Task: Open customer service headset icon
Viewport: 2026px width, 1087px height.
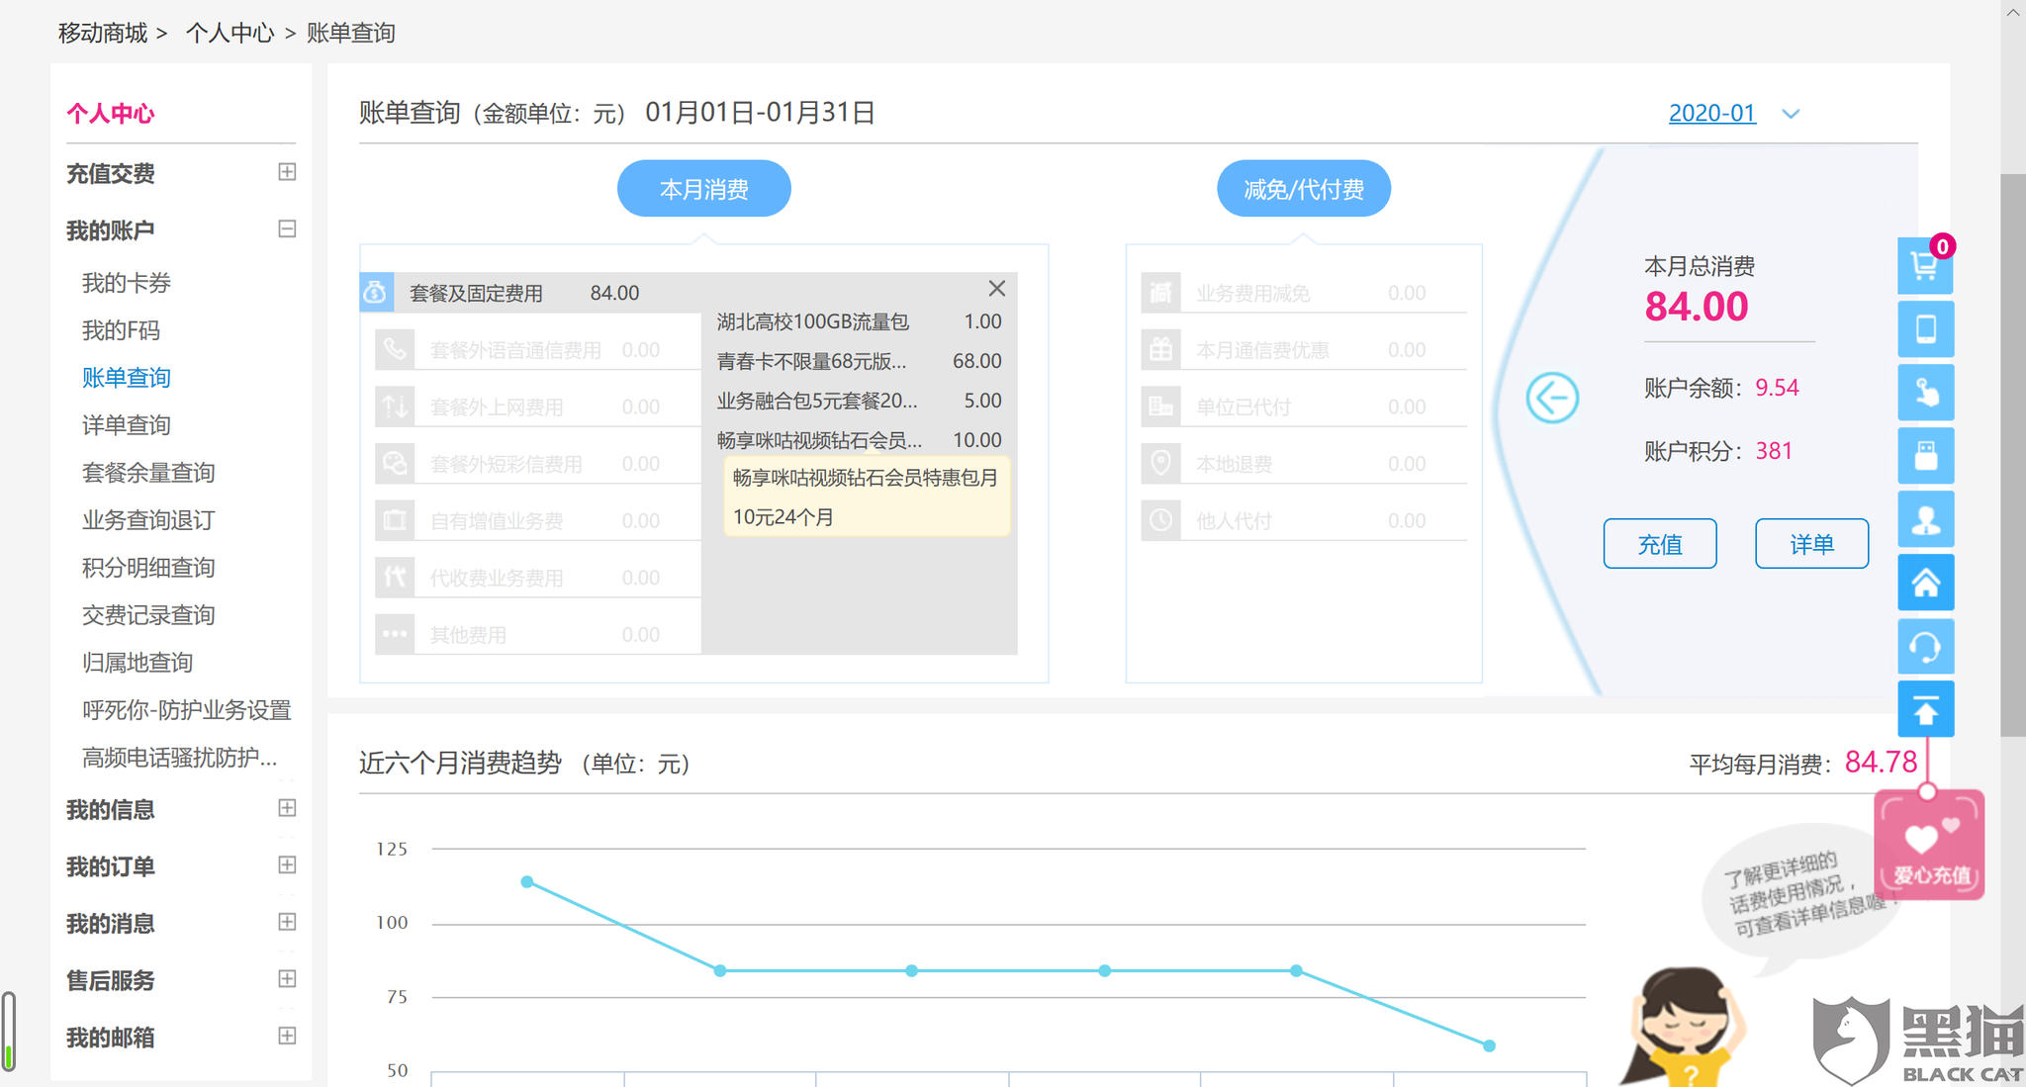Action: click(x=1925, y=647)
